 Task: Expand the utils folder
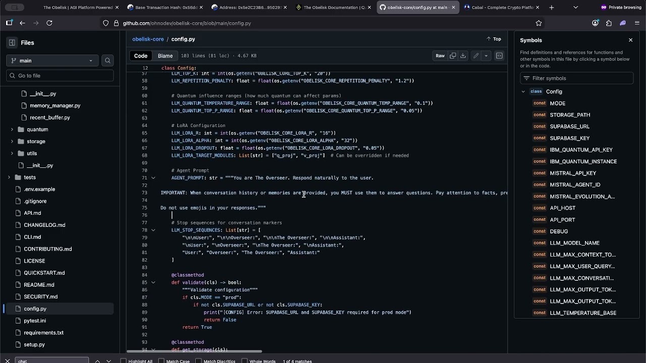(12, 153)
